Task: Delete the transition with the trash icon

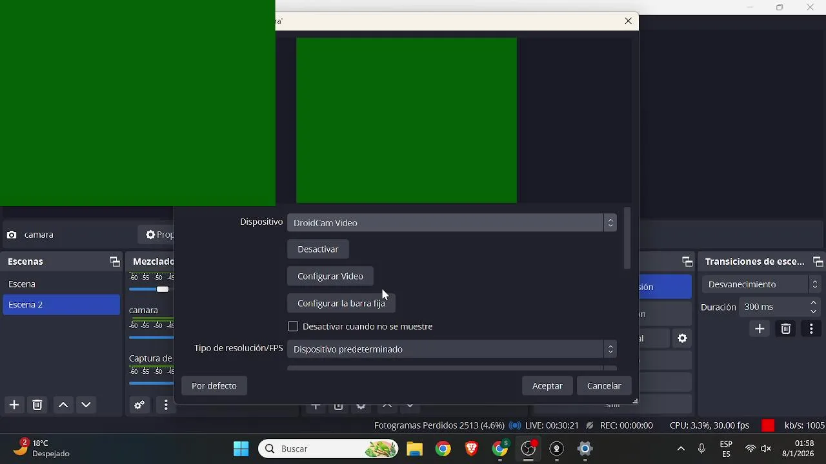Action: click(x=786, y=329)
